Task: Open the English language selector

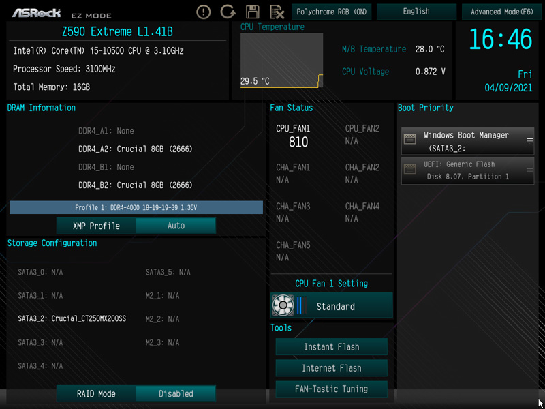Action: (416, 12)
